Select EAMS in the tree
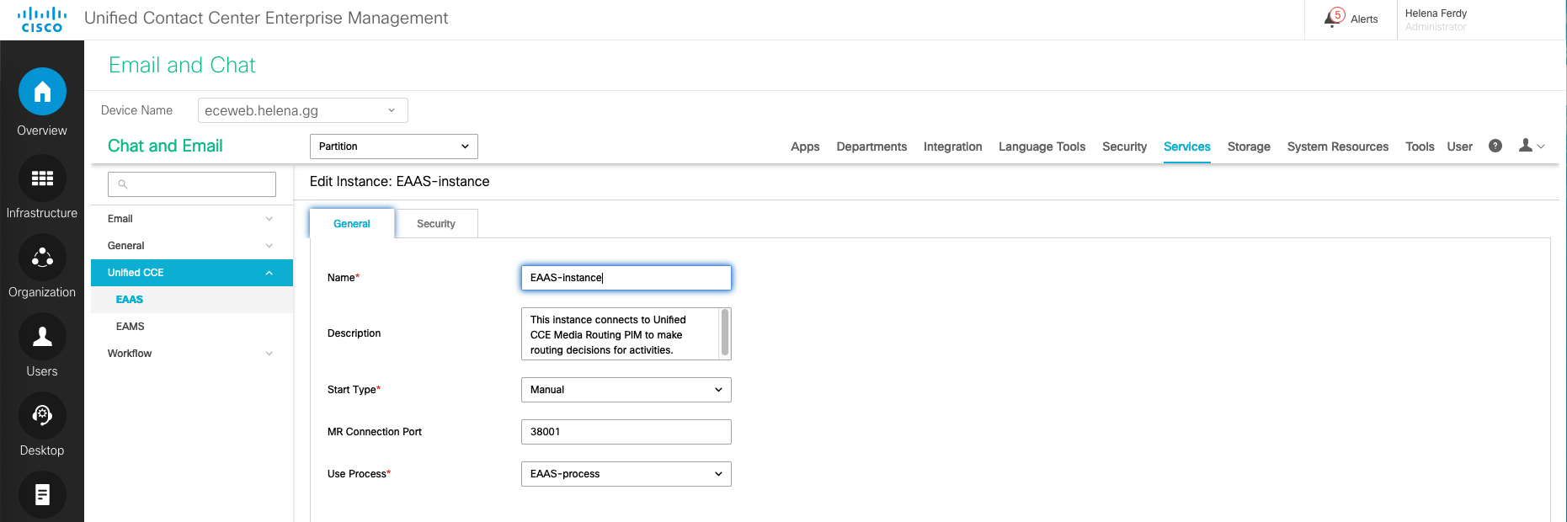Image resolution: width=1567 pixels, height=522 pixels. click(131, 327)
